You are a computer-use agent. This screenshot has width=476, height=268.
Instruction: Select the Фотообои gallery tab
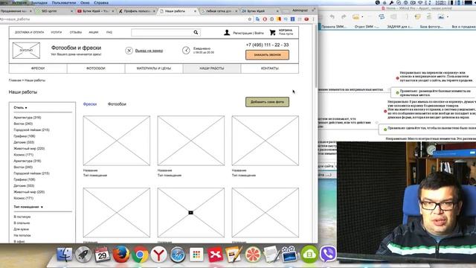pos(117,104)
